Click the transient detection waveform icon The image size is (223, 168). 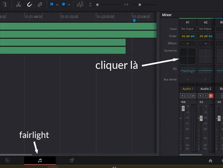pyautogui.click(x=80, y=5)
